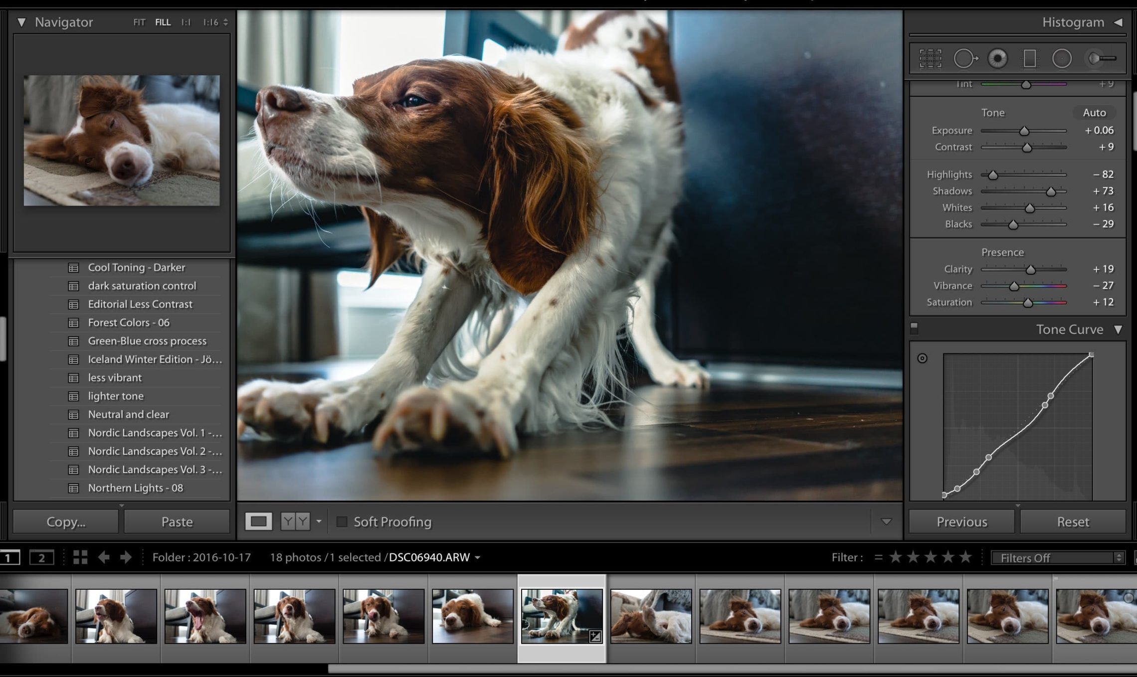Click the Vibrance slider handle
The width and height of the screenshot is (1137, 677).
(1014, 286)
